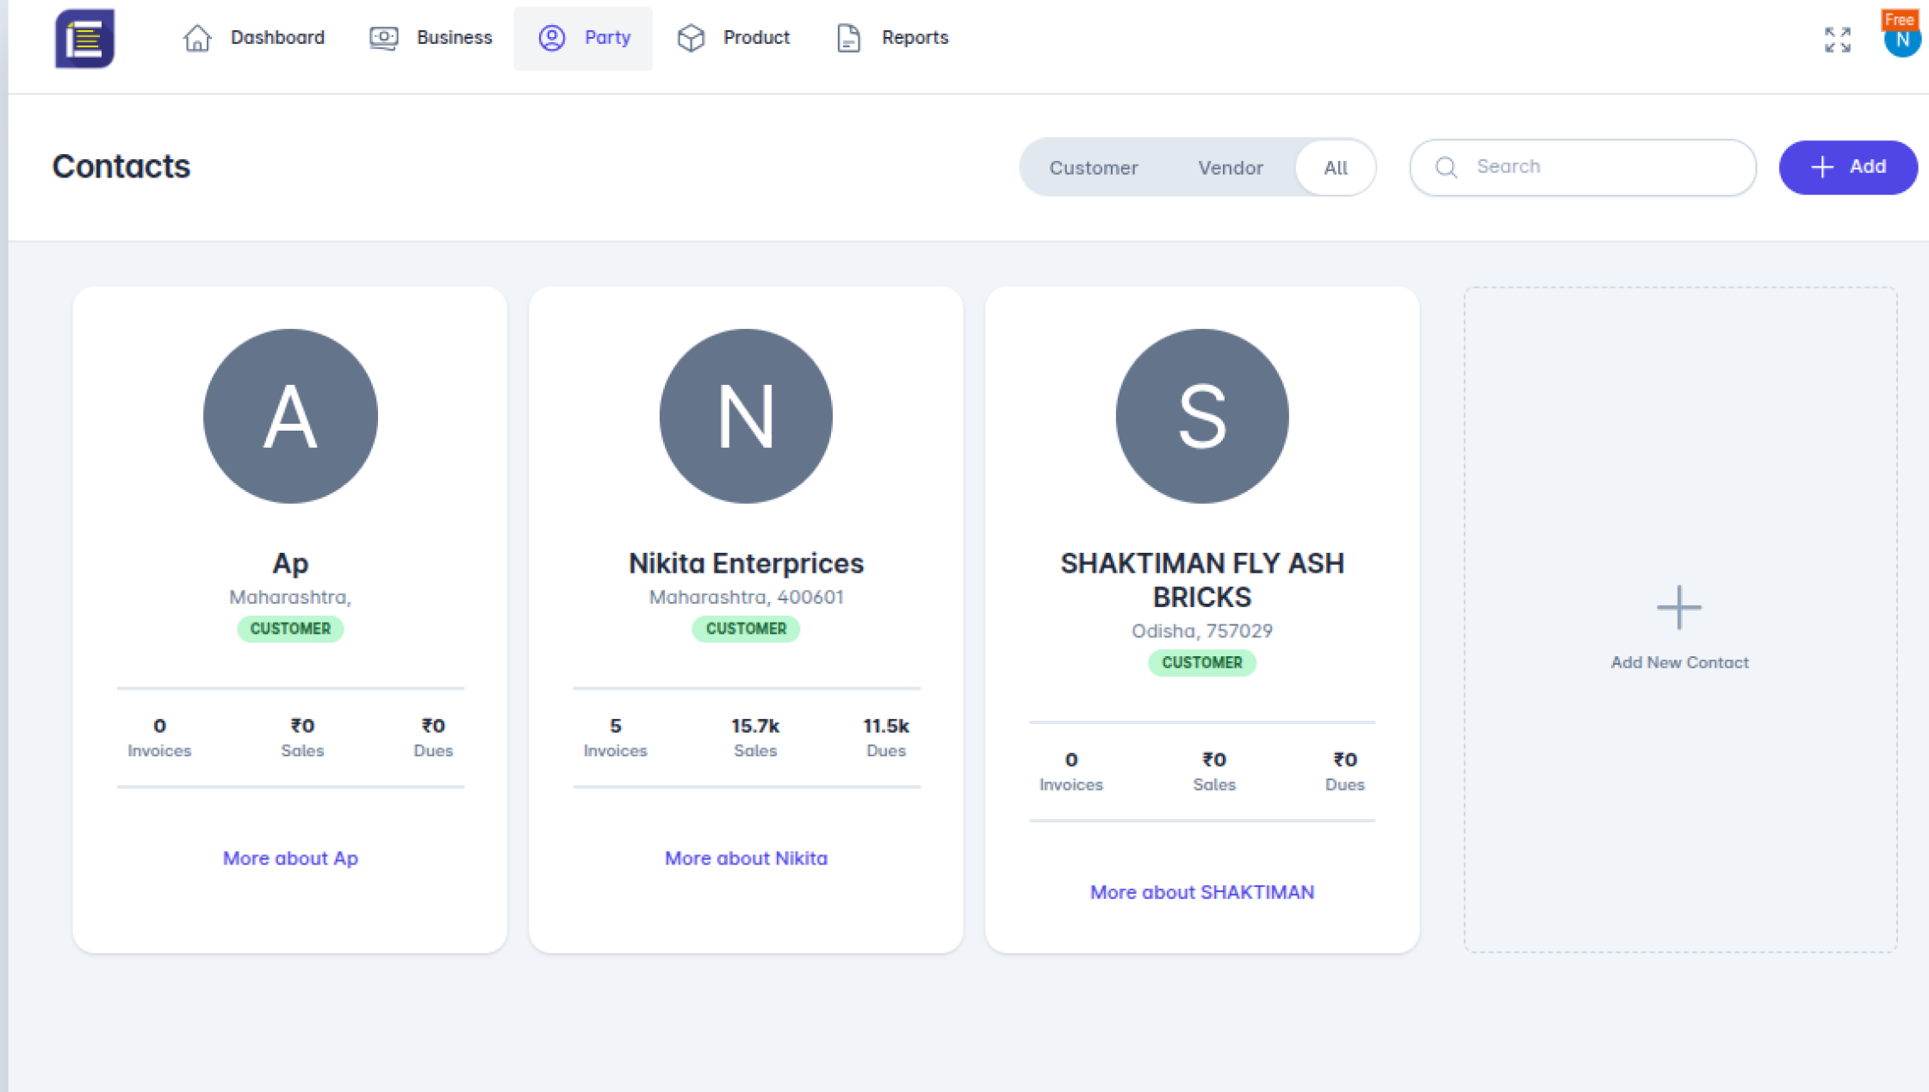Screen dimensions: 1929x1092
Task: Open the user profile avatar N
Action: tap(1901, 40)
